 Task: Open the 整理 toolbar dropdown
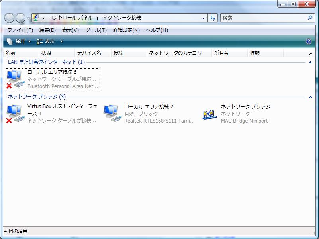pyautogui.click(x=19, y=41)
